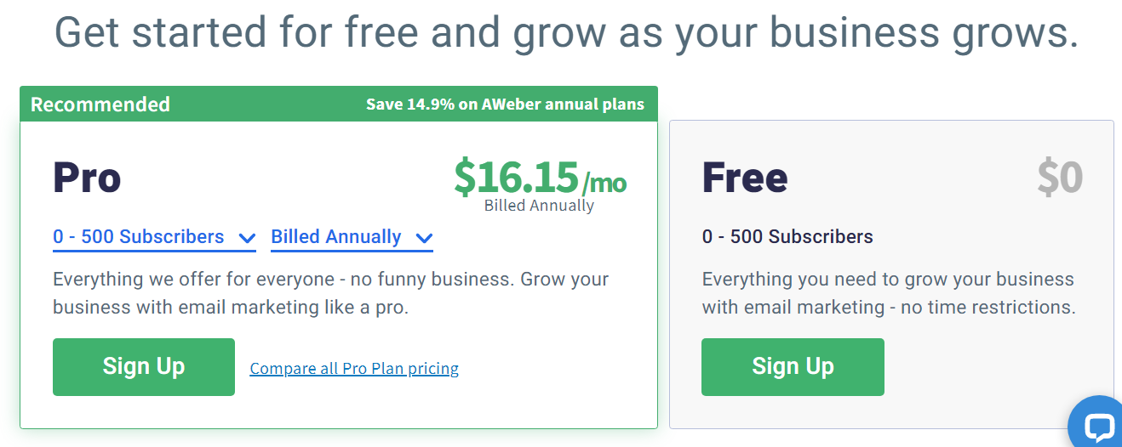Click the grey $0 price
This screenshot has height=447, width=1122.
coord(1060,178)
